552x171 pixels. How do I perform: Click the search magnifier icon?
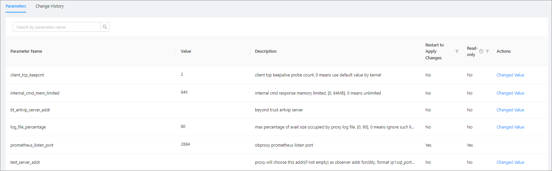click(105, 27)
